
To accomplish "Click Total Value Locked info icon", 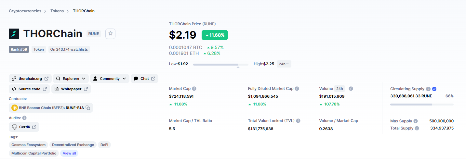I will click(x=298, y=121).
